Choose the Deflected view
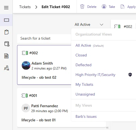This screenshot has width=136, height=130. [x=83, y=65]
